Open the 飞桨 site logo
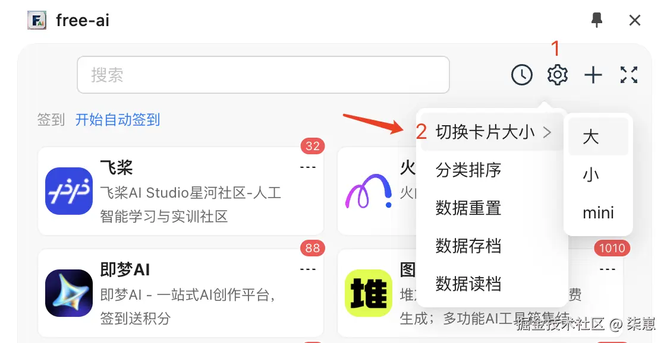The height and width of the screenshot is (343, 667). click(69, 191)
